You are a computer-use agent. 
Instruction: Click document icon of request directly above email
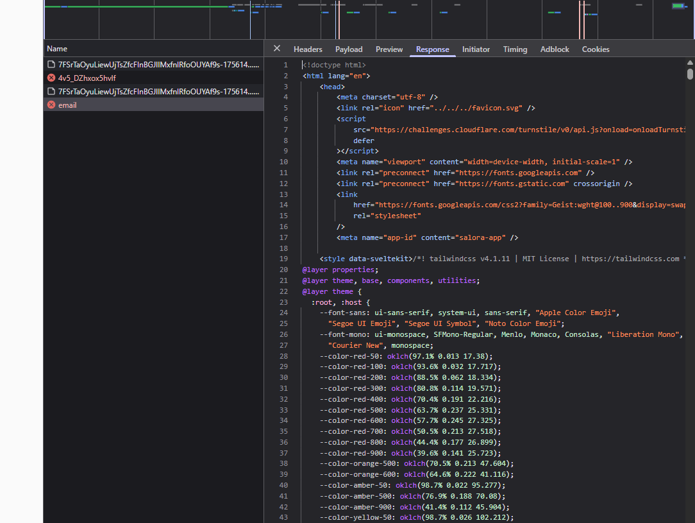point(51,91)
